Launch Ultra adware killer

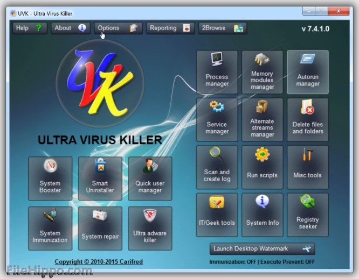(x=150, y=228)
